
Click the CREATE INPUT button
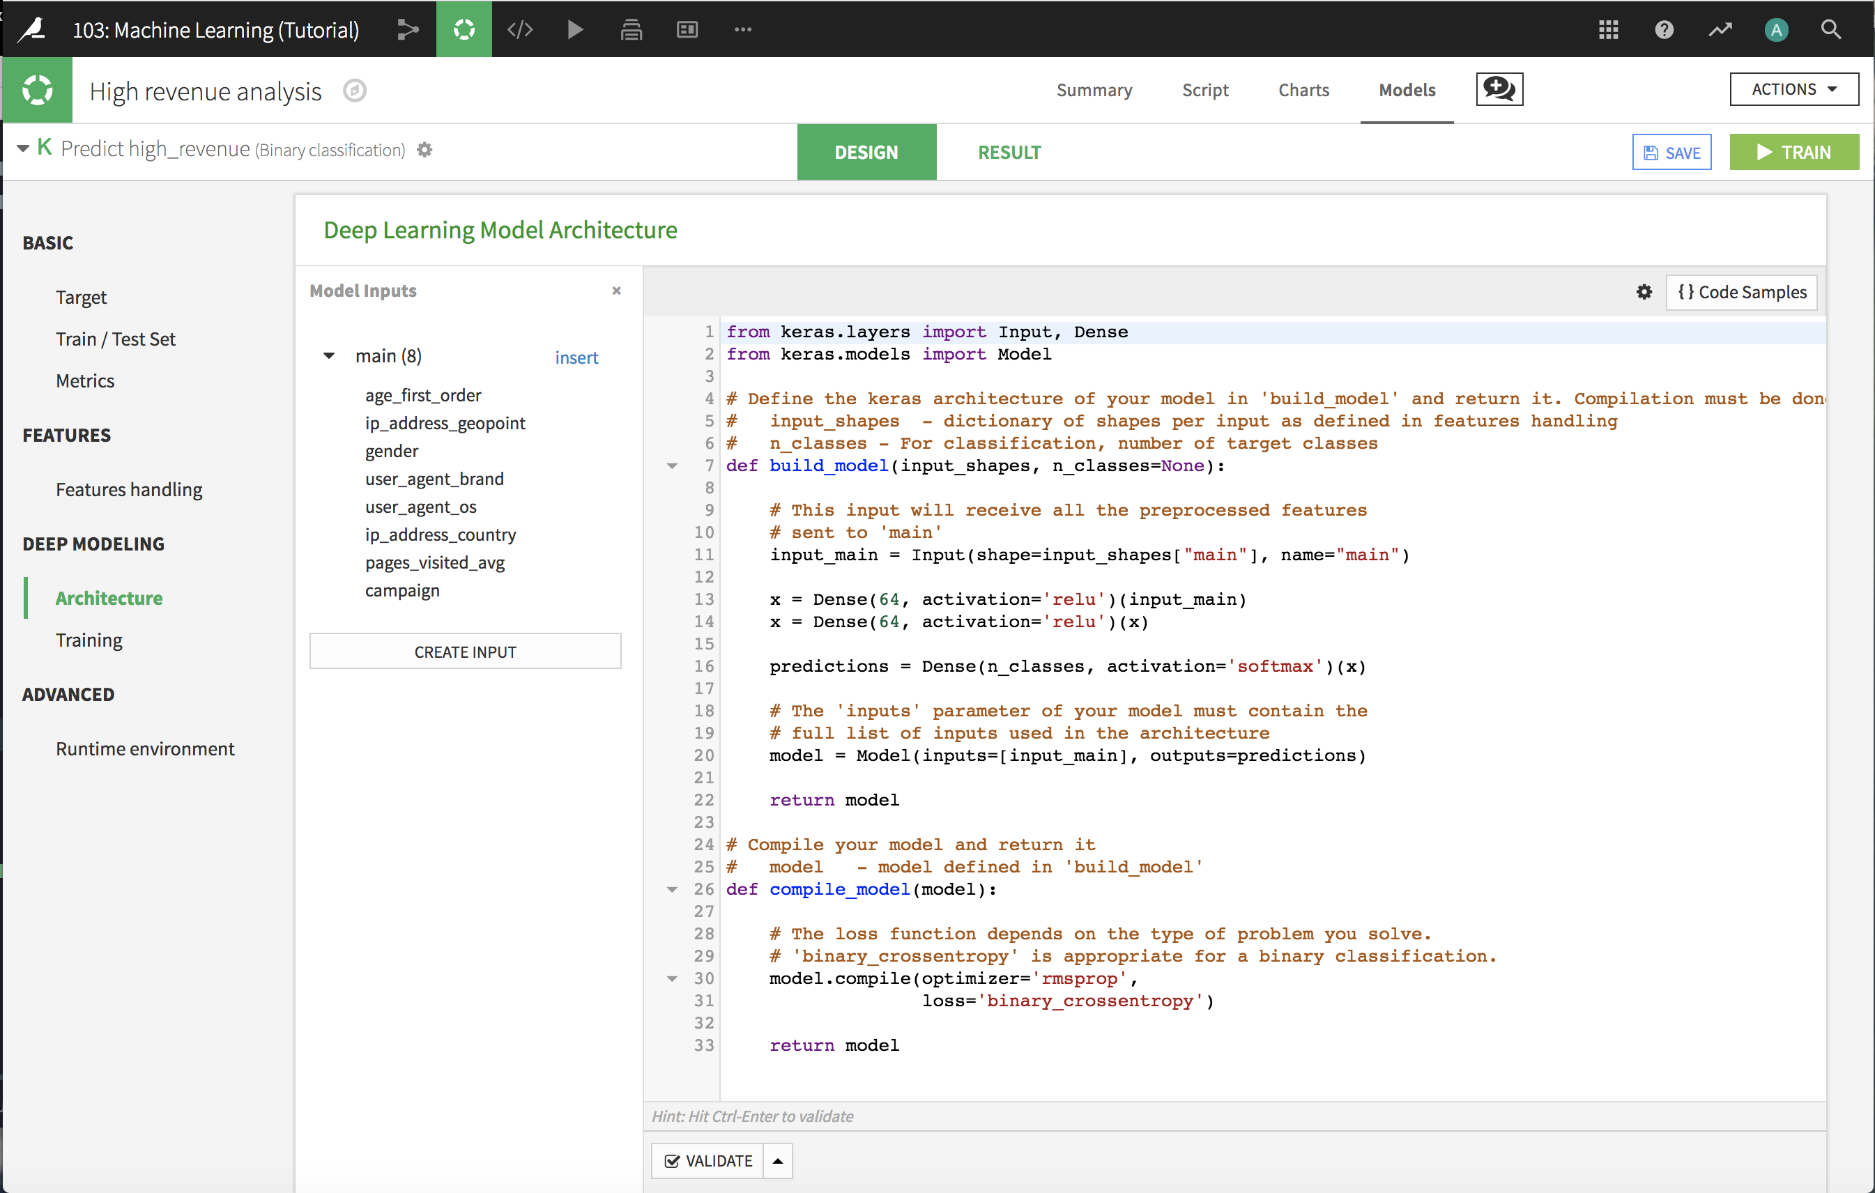coord(465,650)
